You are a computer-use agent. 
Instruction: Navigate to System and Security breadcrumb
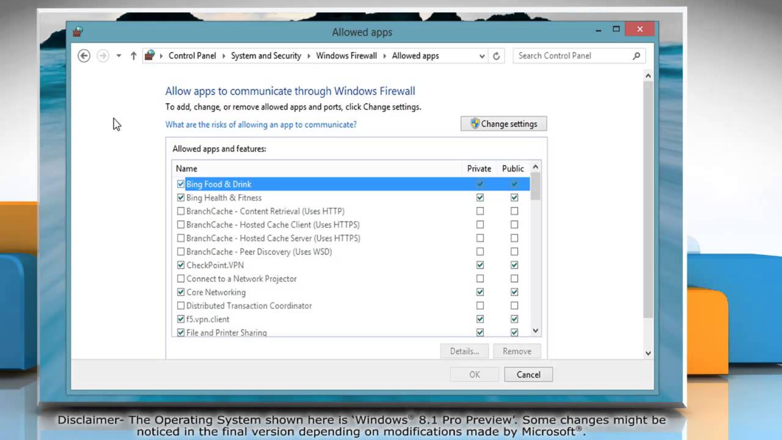(266, 56)
